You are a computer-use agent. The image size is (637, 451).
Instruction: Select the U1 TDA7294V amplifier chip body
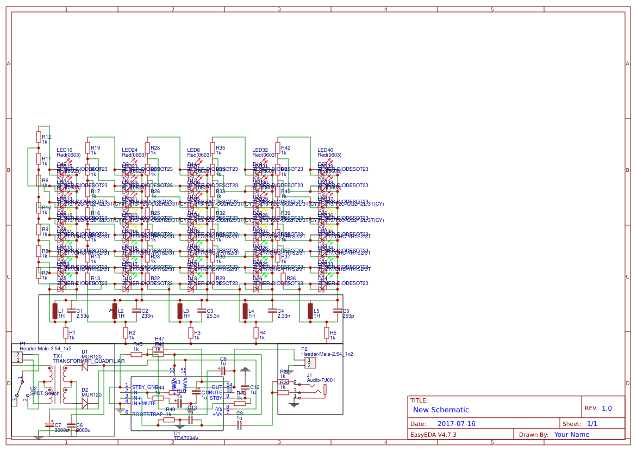177,403
